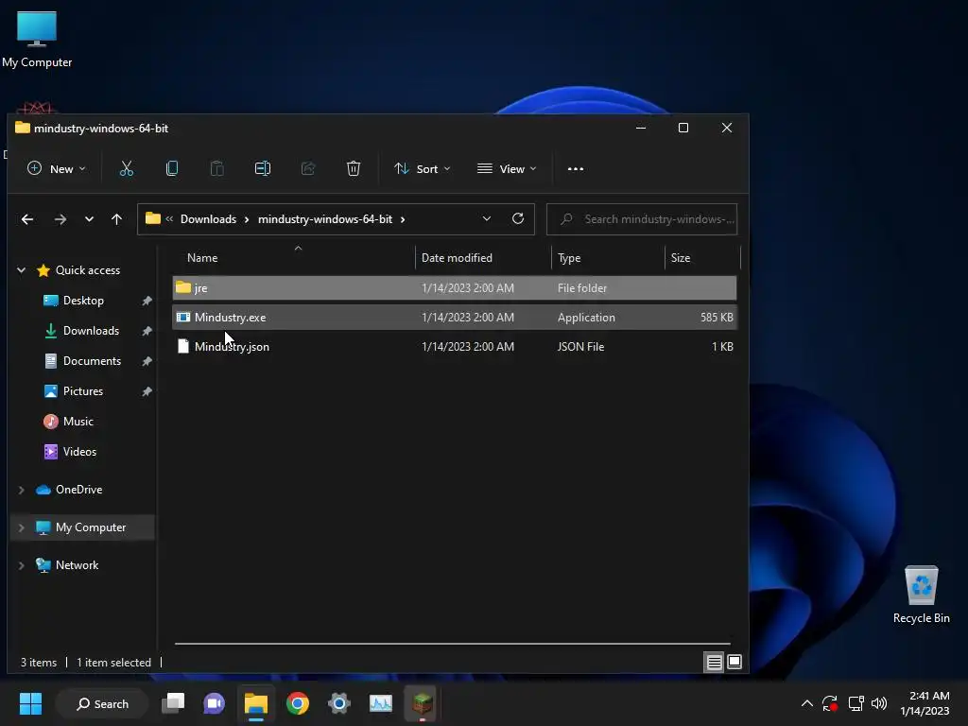Open the View dropdown menu

[x=507, y=168]
